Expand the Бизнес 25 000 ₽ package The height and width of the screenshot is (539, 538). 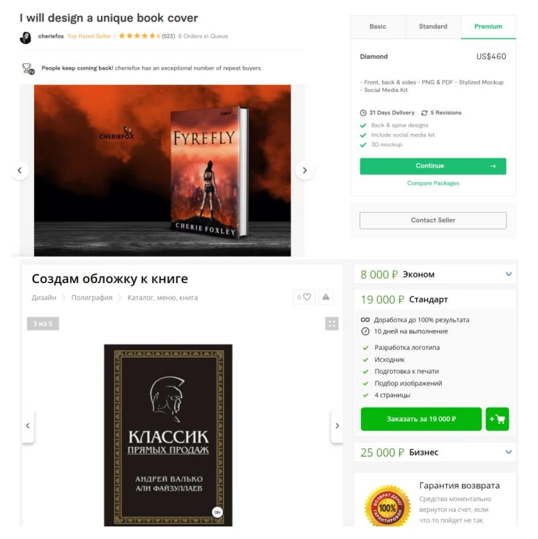pos(435,453)
